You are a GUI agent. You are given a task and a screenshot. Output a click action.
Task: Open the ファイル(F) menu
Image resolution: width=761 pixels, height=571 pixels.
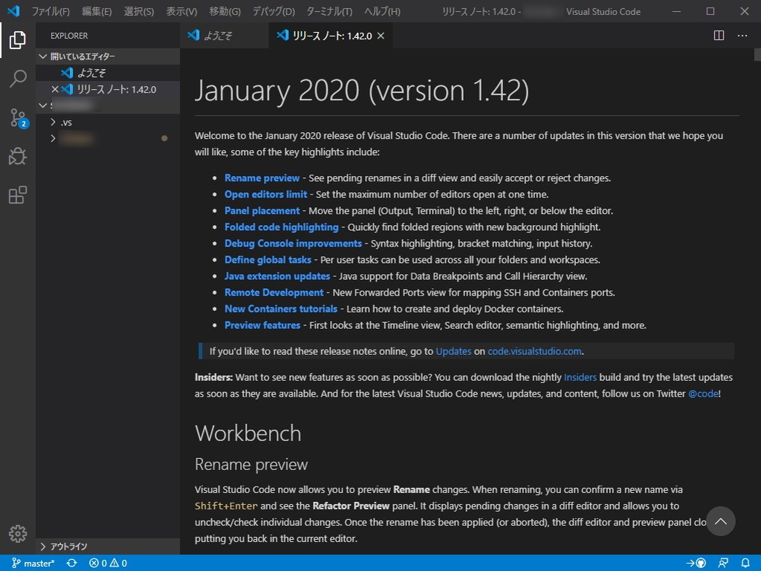[x=51, y=11]
